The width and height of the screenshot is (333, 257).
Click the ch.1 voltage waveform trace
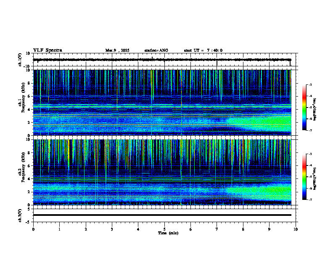[162, 60]
